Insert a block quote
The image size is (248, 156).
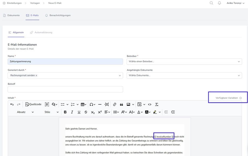tap(121, 104)
